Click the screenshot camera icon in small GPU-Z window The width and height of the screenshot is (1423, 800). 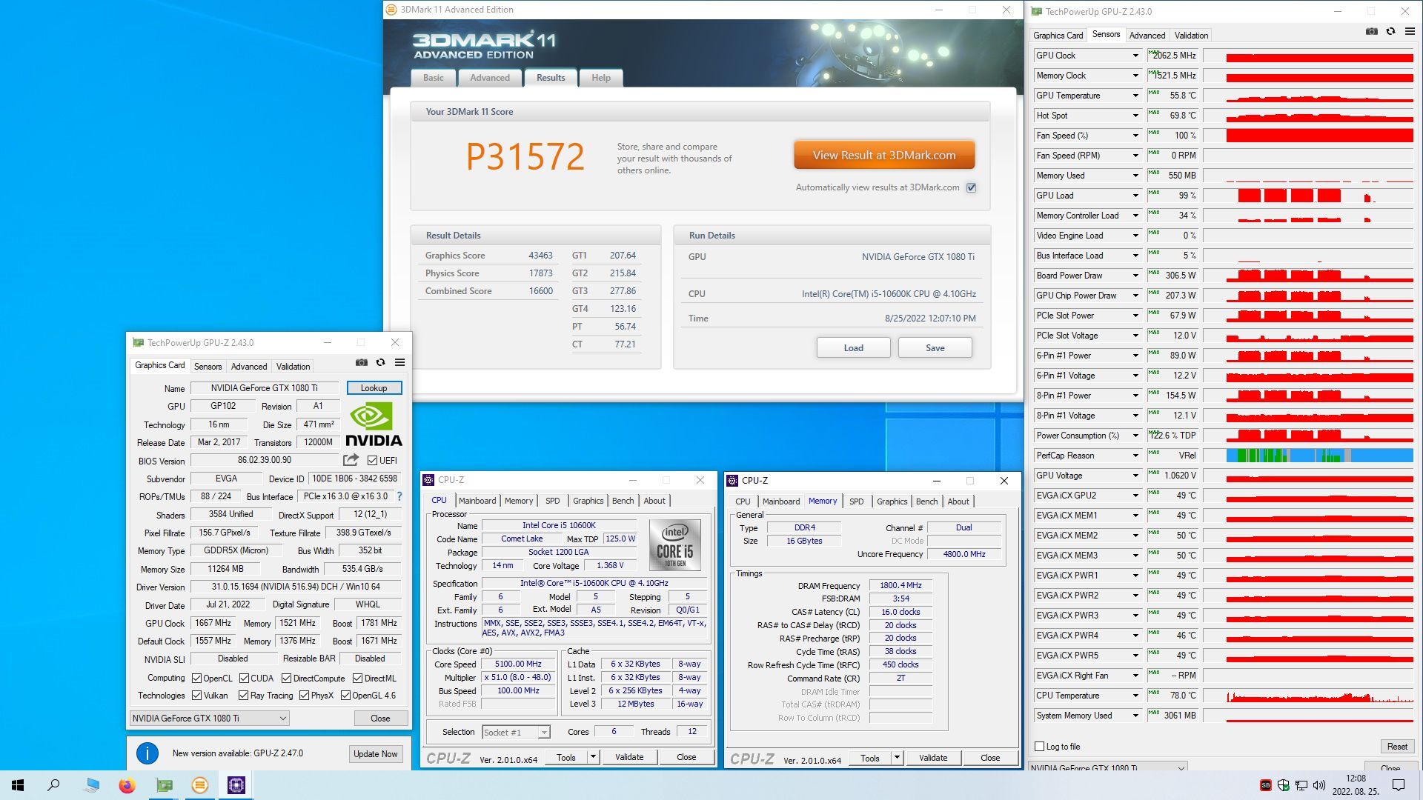click(x=361, y=363)
